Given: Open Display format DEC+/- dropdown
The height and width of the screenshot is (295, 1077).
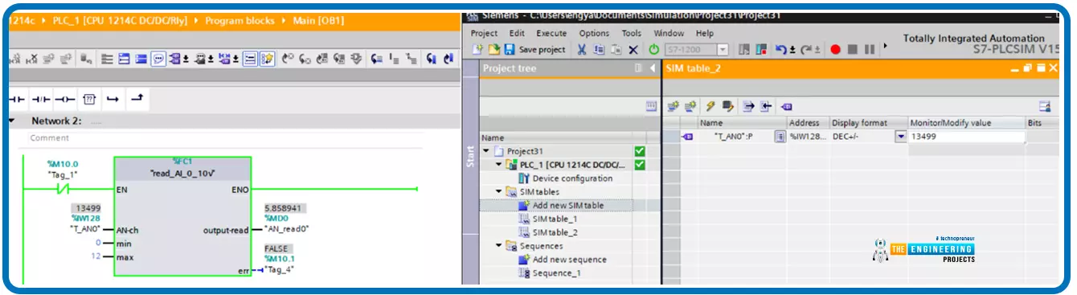Looking at the screenshot, I should [901, 137].
